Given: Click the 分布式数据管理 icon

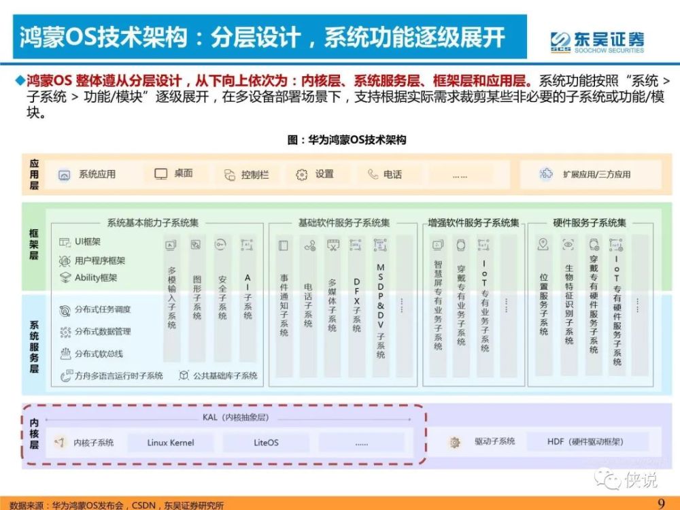Looking at the screenshot, I should click(65, 333).
